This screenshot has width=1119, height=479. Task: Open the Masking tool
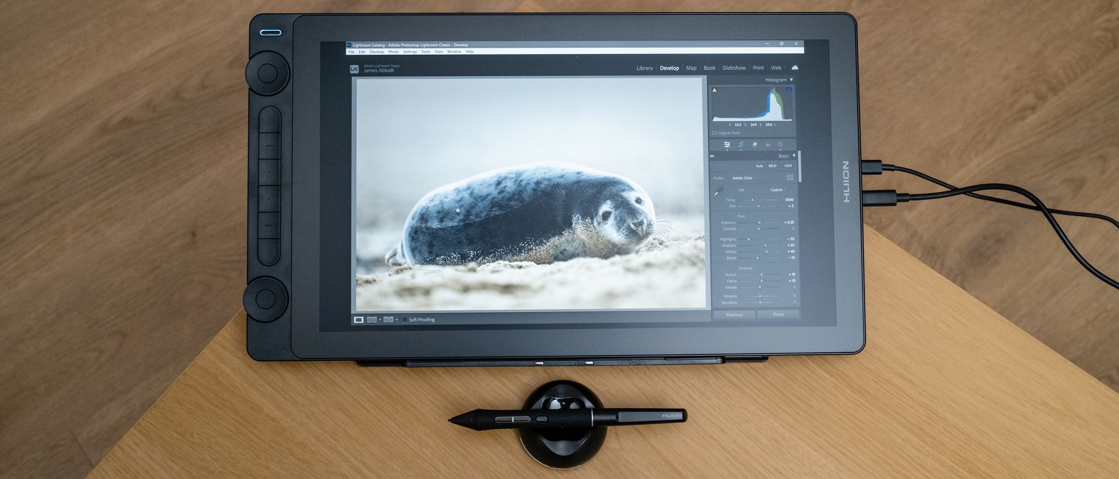click(780, 144)
